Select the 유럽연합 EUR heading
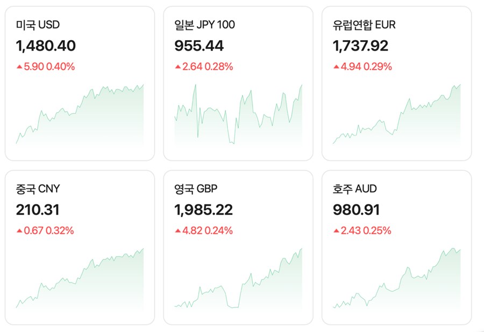This screenshot has height=332, width=484. click(365, 24)
